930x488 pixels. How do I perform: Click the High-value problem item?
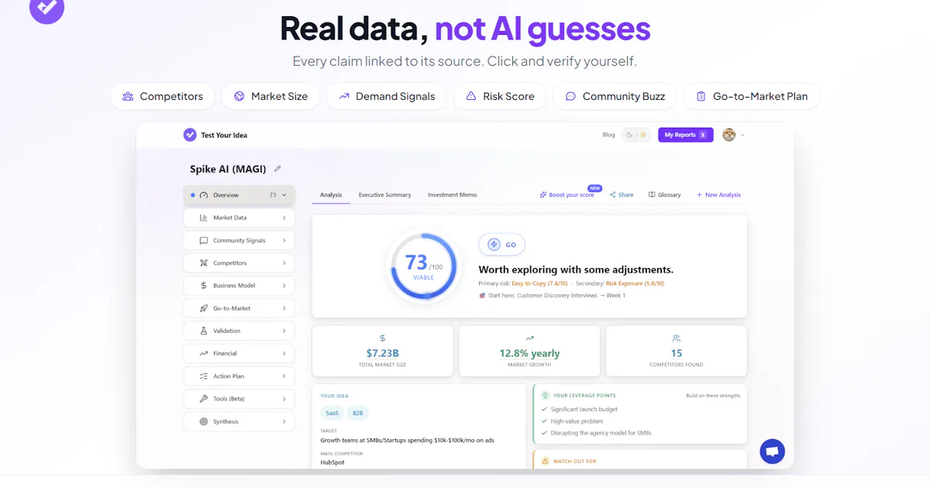coord(577,421)
